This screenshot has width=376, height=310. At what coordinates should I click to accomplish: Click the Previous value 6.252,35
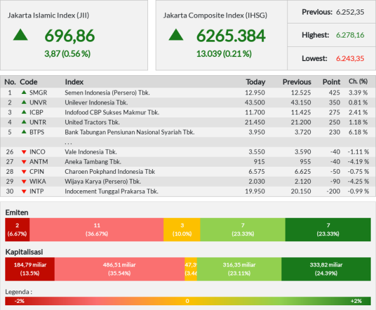click(350, 12)
